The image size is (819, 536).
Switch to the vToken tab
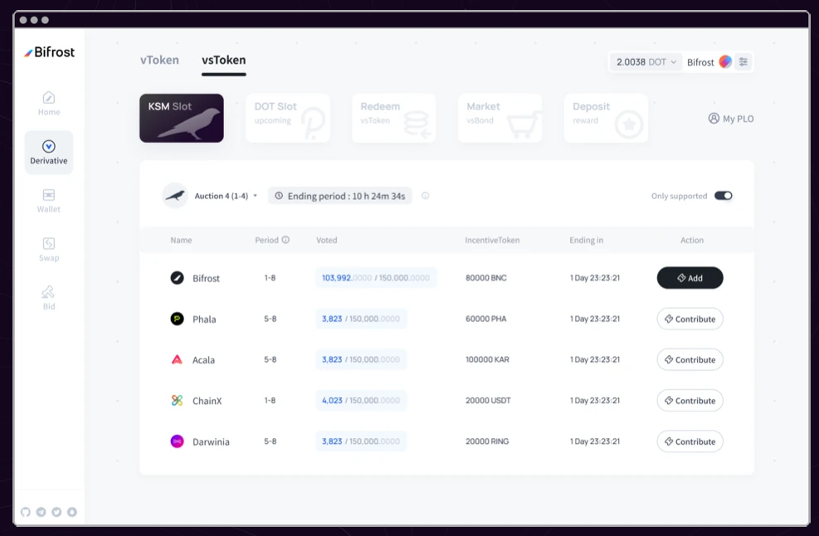(x=159, y=60)
